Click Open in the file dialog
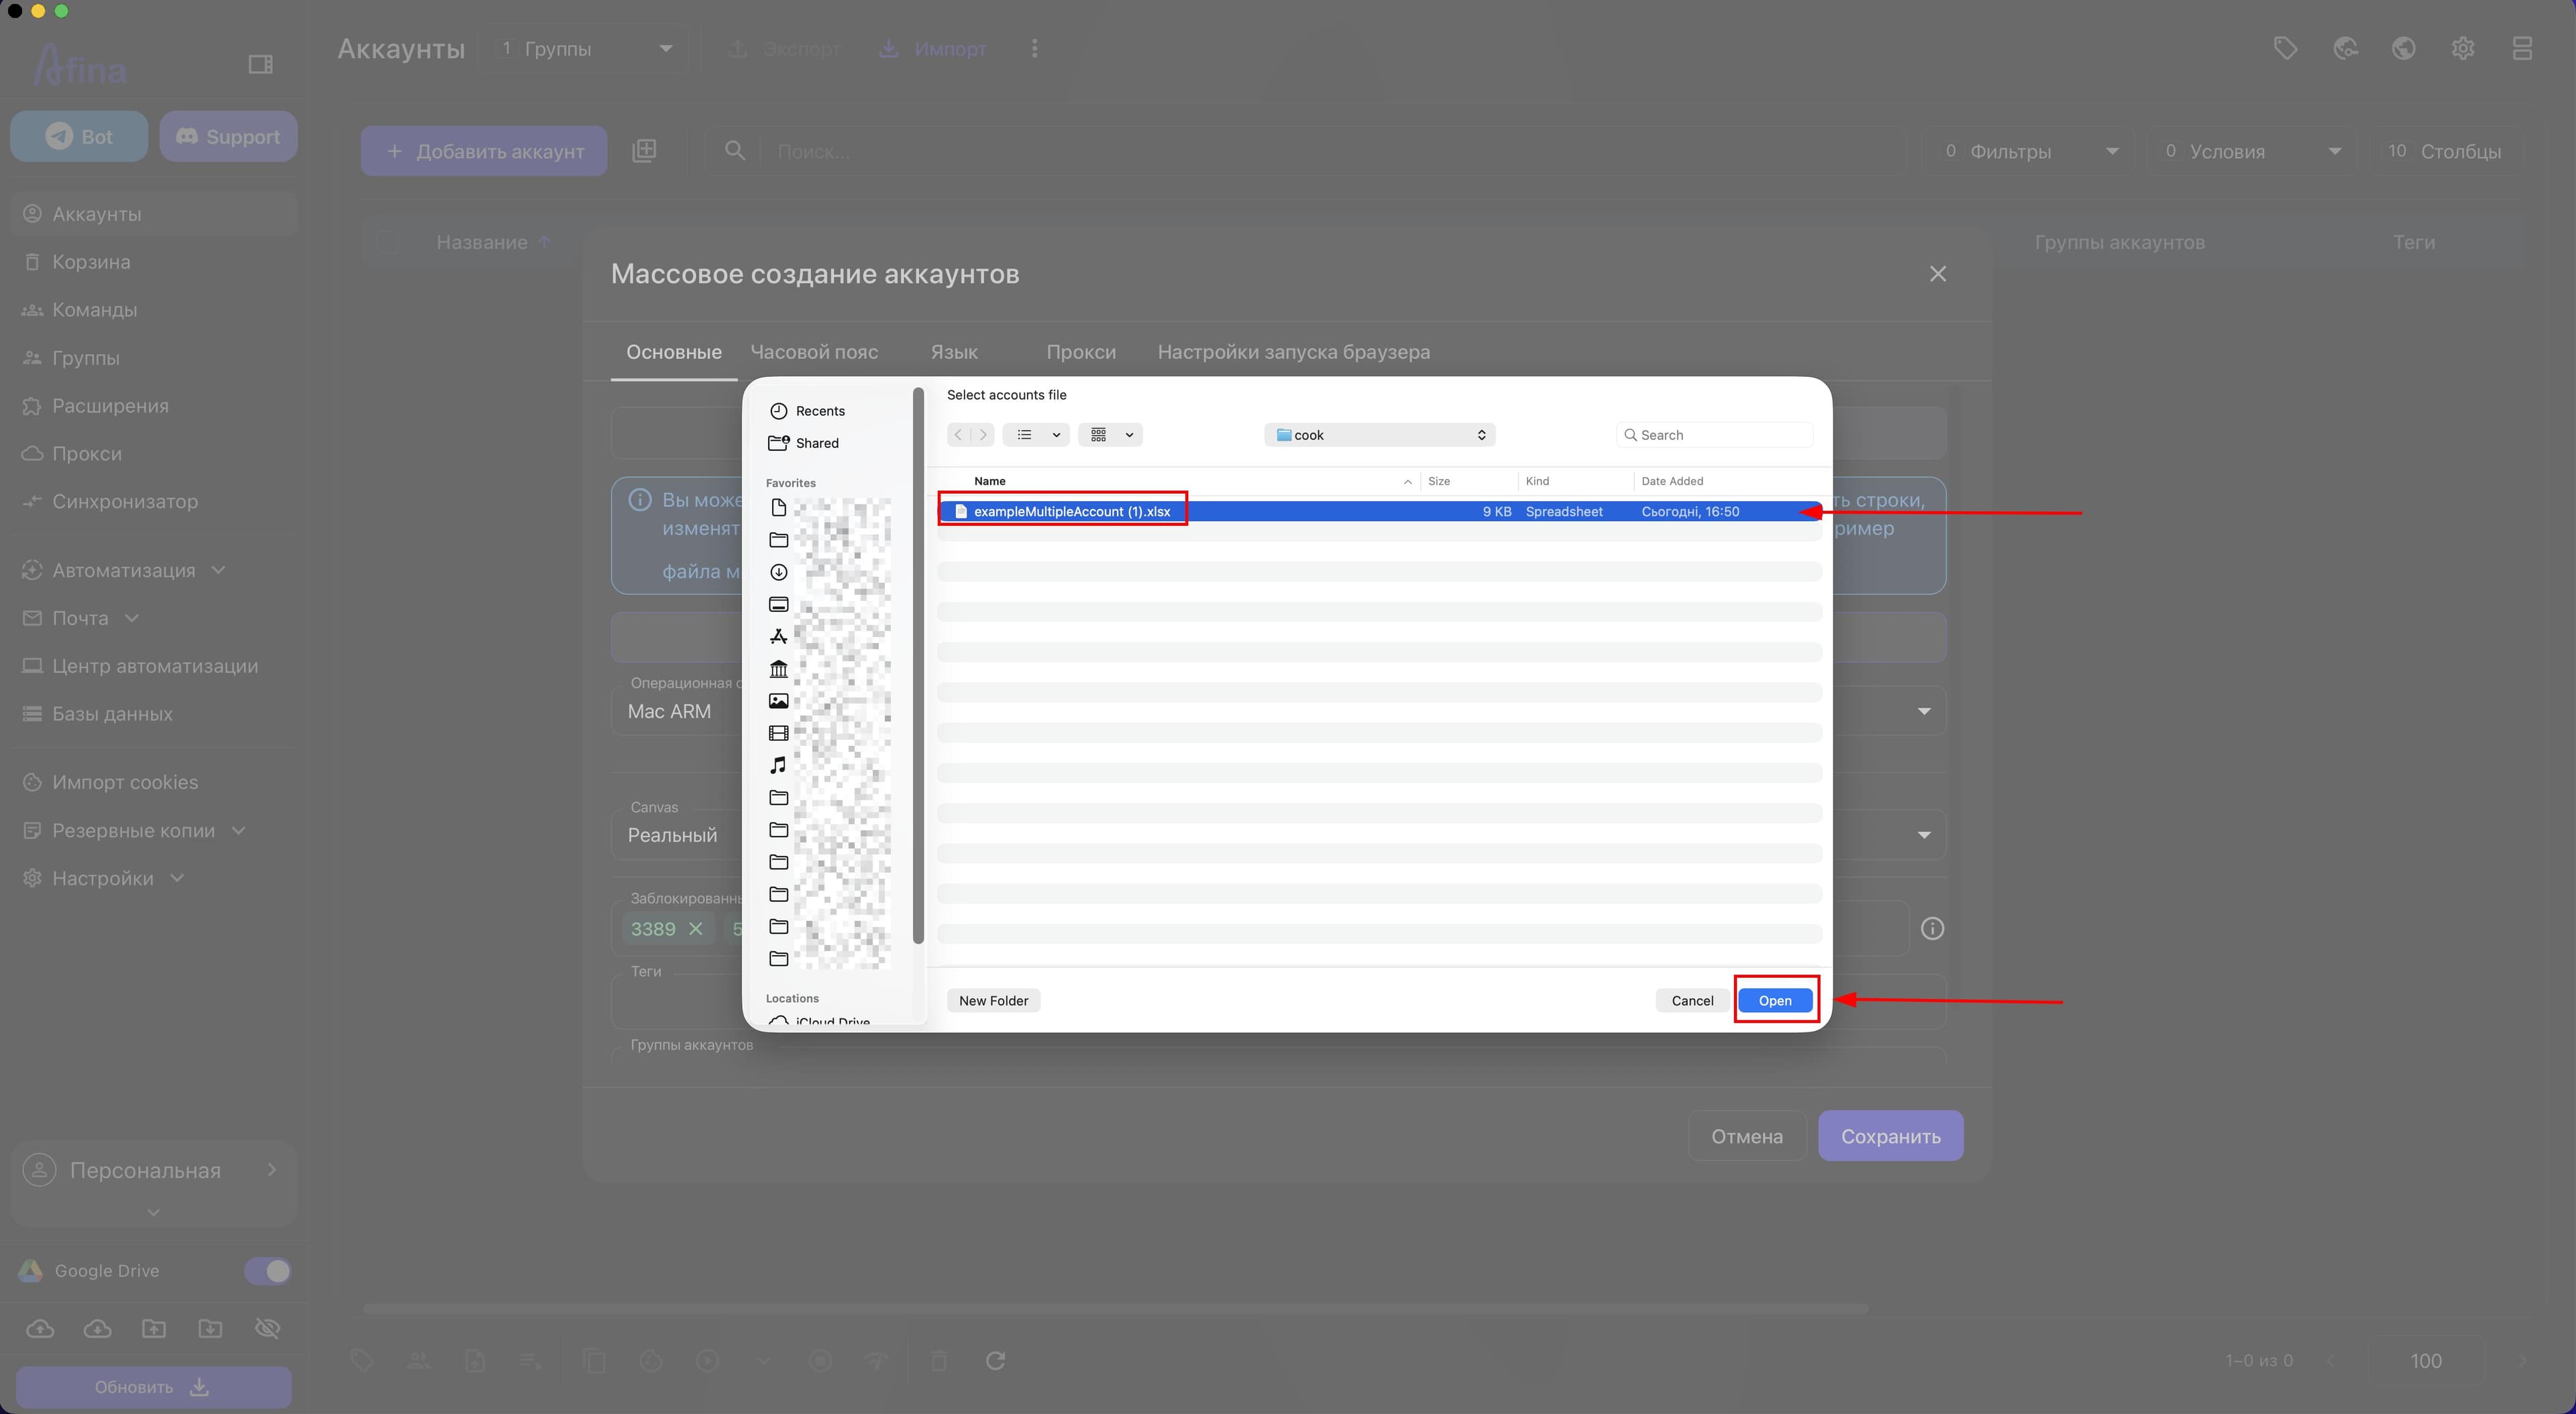 click(x=1775, y=1000)
